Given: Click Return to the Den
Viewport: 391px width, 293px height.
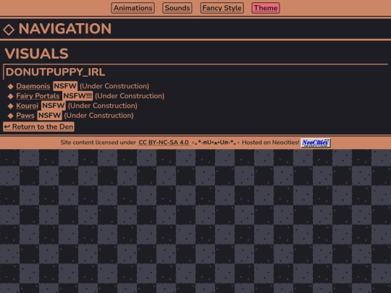Looking at the screenshot, I should (x=38, y=127).
